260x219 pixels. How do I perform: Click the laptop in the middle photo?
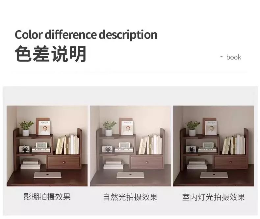[x=130, y=175]
